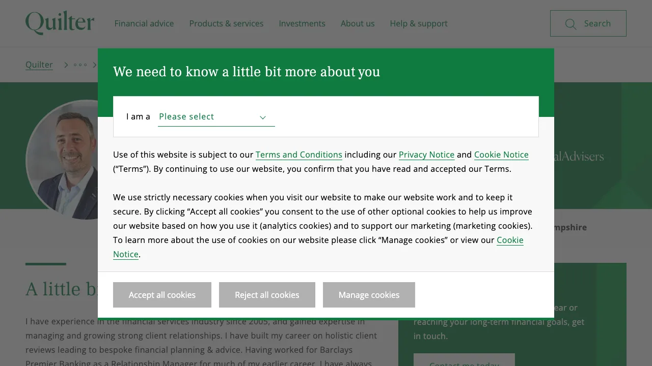Reject all cookies
652x366 pixels.
click(267, 295)
